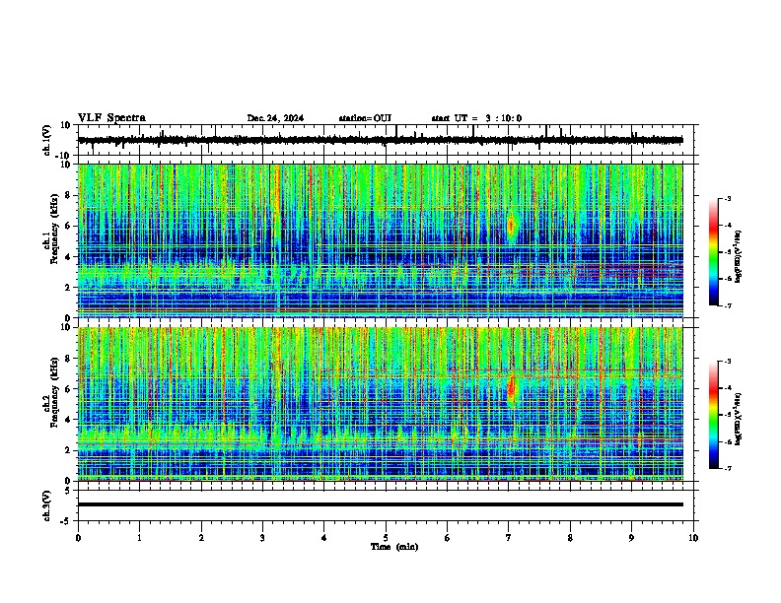The height and width of the screenshot is (603, 781).
Task: Click time axis tick label "8"
Action: point(570,538)
